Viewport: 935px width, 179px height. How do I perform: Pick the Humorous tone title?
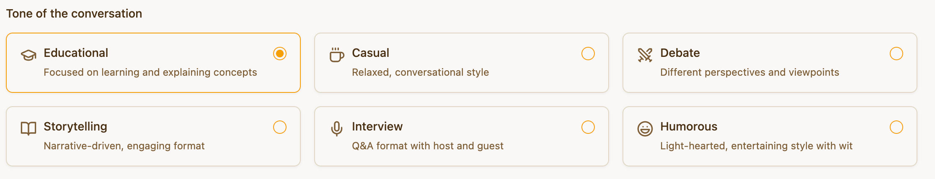tap(689, 127)
